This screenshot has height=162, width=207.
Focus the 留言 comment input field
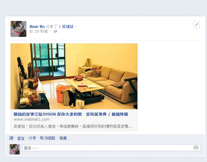[112, 148]
